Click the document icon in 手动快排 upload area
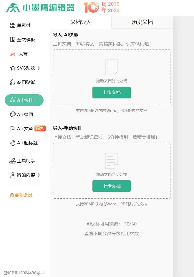Image resolution: width=194 pixels, height=277 pixels. coord(112,161)
